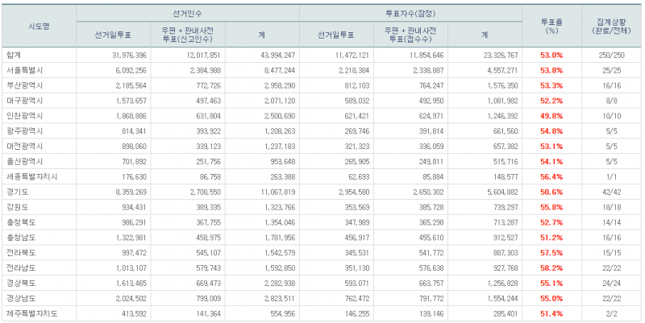Click the 58.2% turnout for 전라남도

point(551,268)
